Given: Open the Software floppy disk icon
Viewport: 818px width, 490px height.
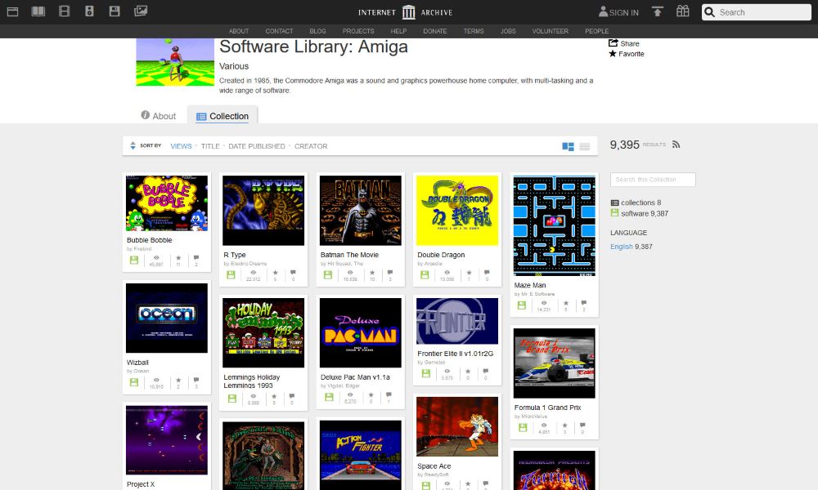Looking at the screenshot, I should click(x=115, y=11).
